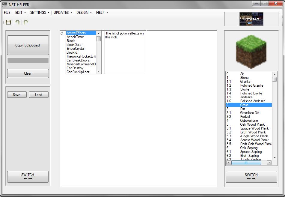Open the HELP menu
The image size is (285, 197).
(101, 13)
